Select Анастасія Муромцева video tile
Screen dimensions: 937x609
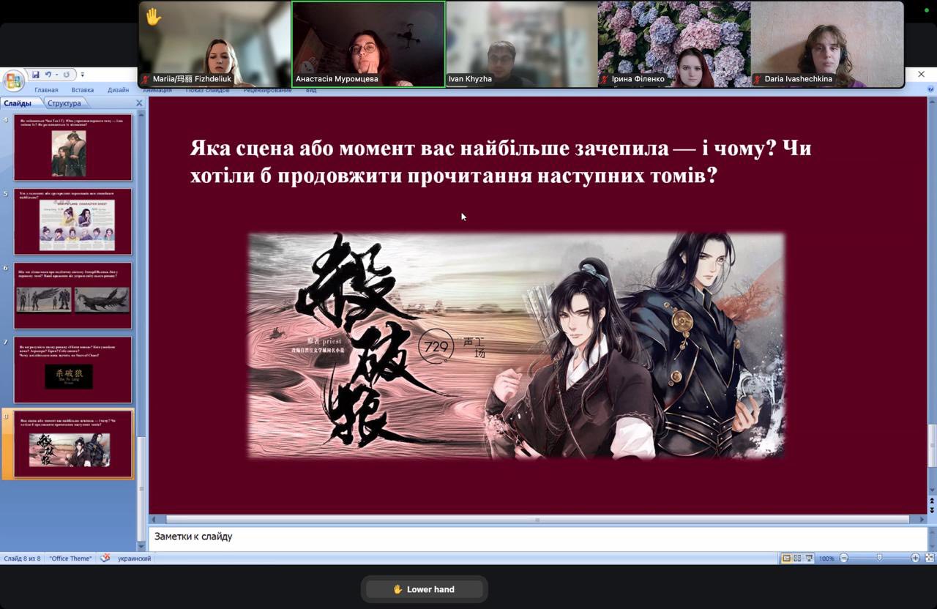coord(368,44)
